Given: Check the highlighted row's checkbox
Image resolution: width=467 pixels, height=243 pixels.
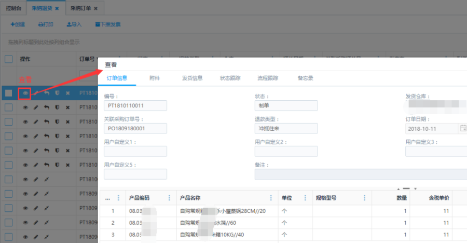Looking at the screenshot, I should (8, 93).
